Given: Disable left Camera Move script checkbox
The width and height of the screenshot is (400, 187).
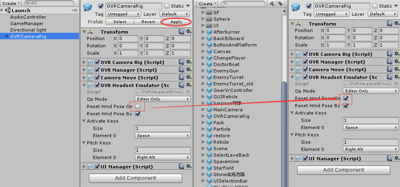Looking at the screenshot, I should (x=97, y=77).
